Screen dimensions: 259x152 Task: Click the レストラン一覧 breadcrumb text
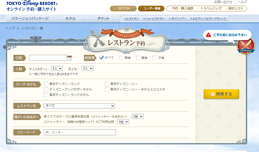click(x=32, y=28)
